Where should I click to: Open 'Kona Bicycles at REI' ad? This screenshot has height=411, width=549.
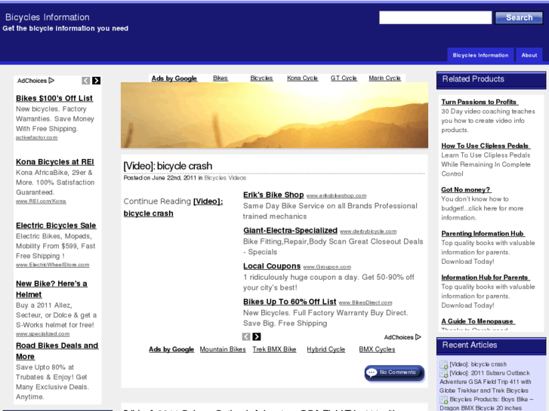point(55,162)
